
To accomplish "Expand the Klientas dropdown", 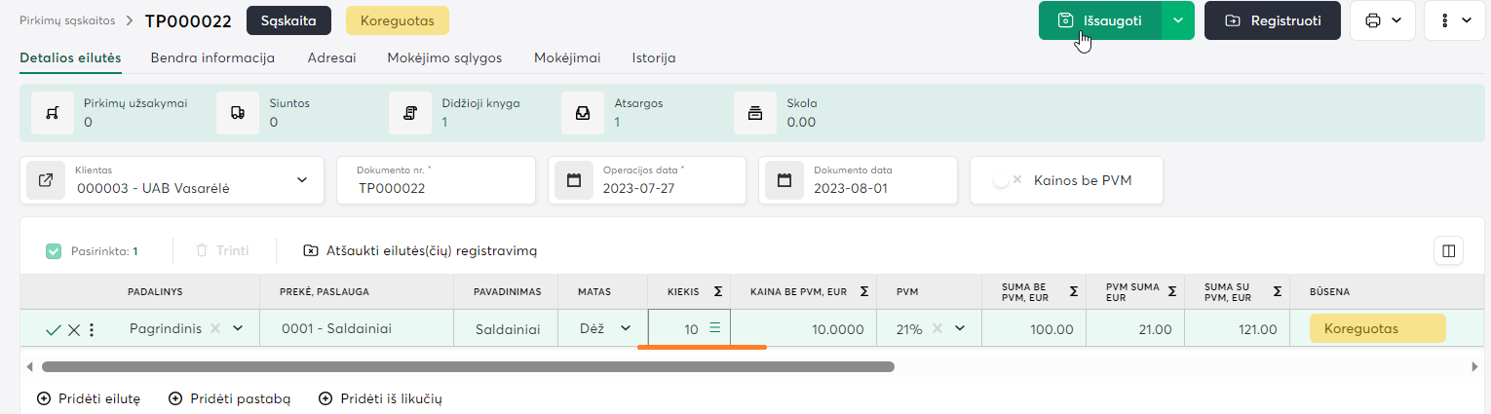I will click(301, 180).
